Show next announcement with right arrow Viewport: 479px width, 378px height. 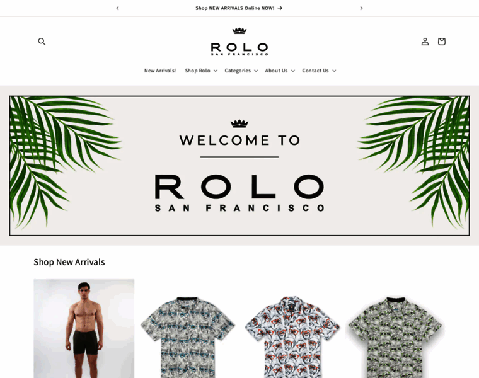click(361, 8)
